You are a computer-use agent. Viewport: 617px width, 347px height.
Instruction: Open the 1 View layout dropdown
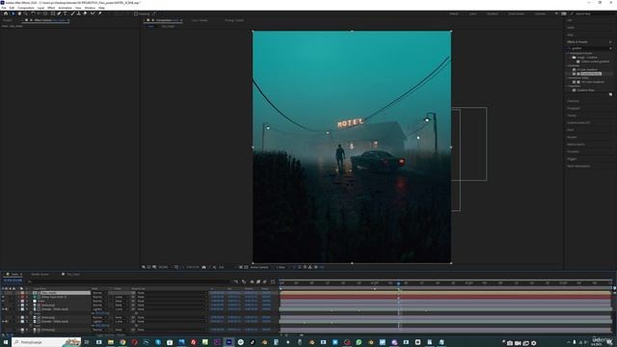tap(282, 267)
